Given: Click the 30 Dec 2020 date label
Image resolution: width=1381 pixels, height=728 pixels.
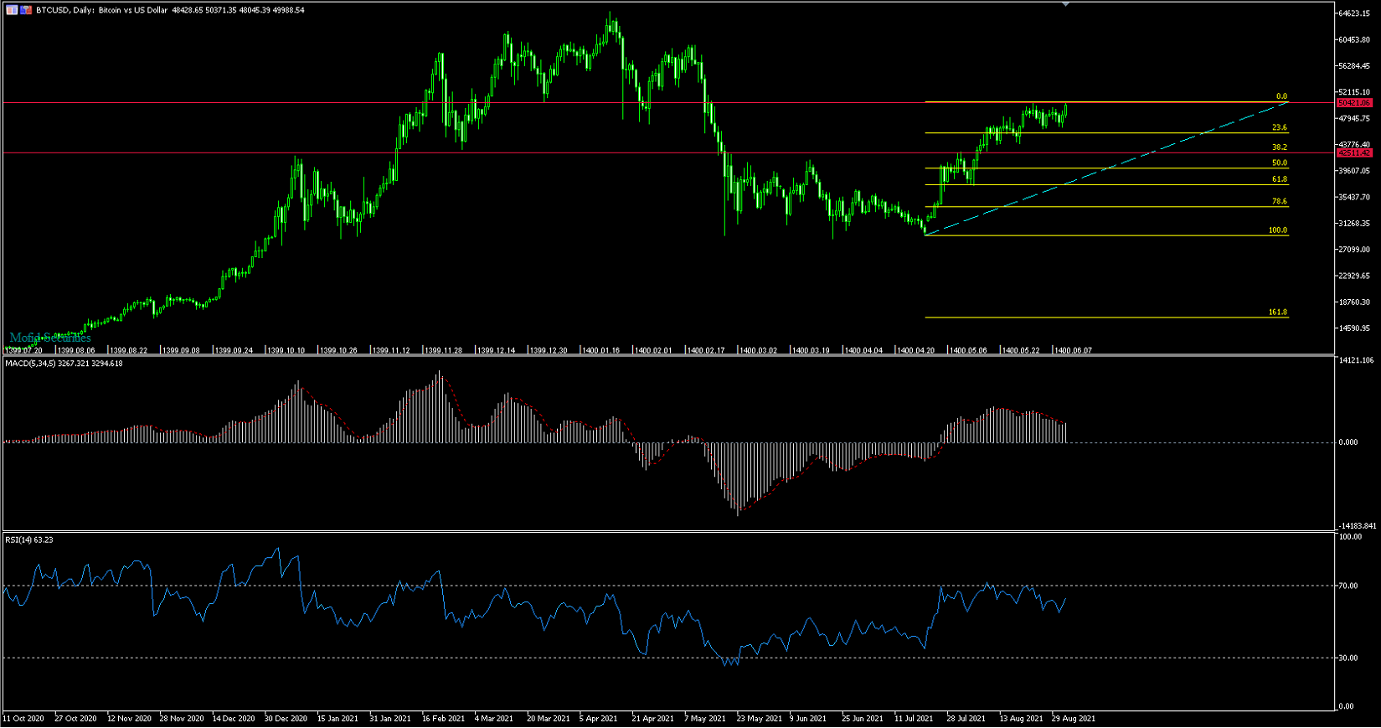Looking at the screenshot, I should tap(286, 718).
